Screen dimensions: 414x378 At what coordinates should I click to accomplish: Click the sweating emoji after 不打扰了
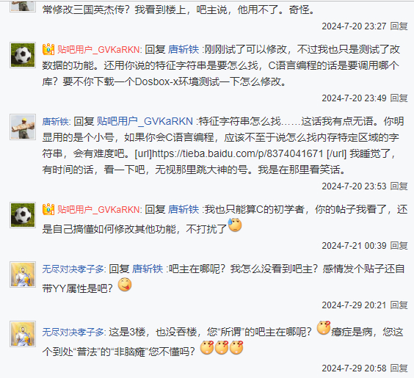coord(235,225)
